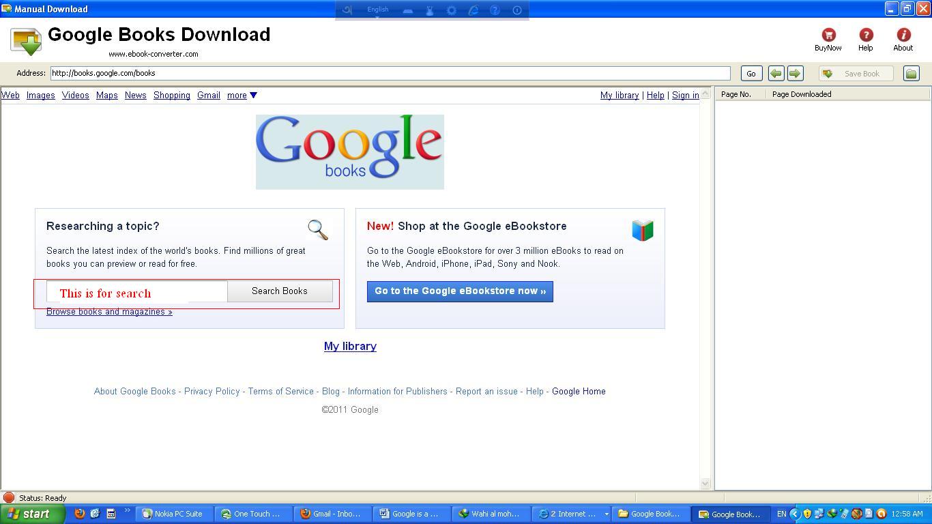Click the browser pane scroll down arrow
This screenshot has width=932, height=524.
point(705,483)
